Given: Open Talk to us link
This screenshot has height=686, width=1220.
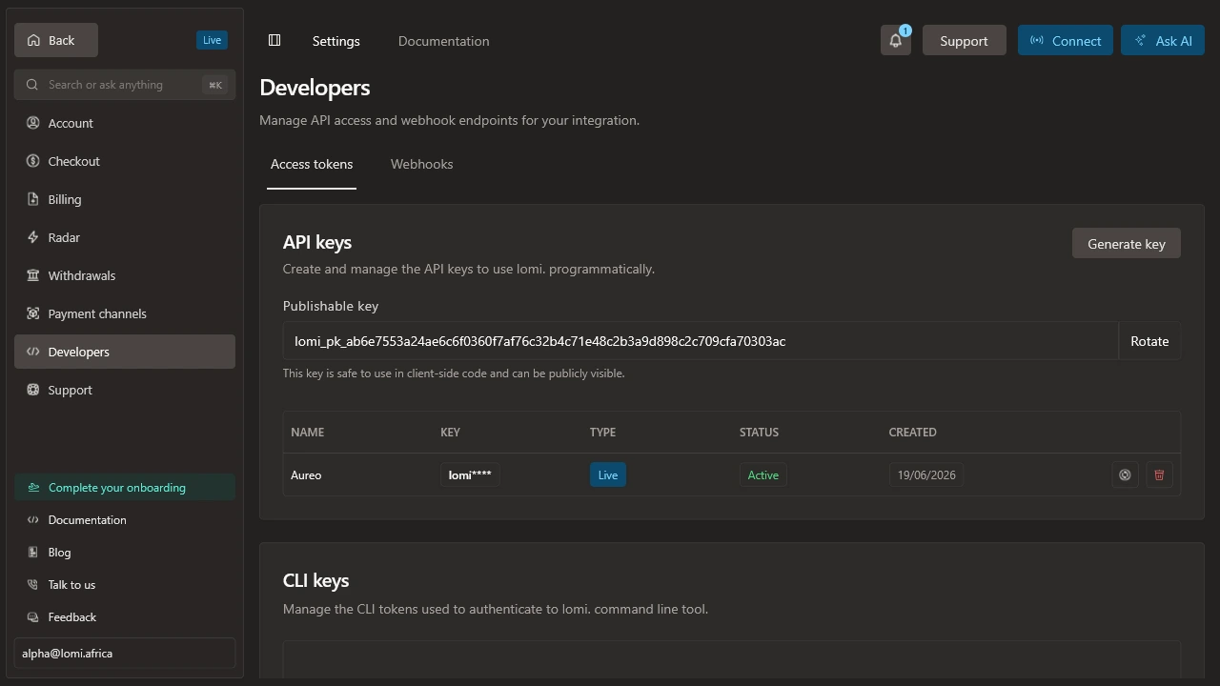Looking at the screenshot, I should click(125, 584).
